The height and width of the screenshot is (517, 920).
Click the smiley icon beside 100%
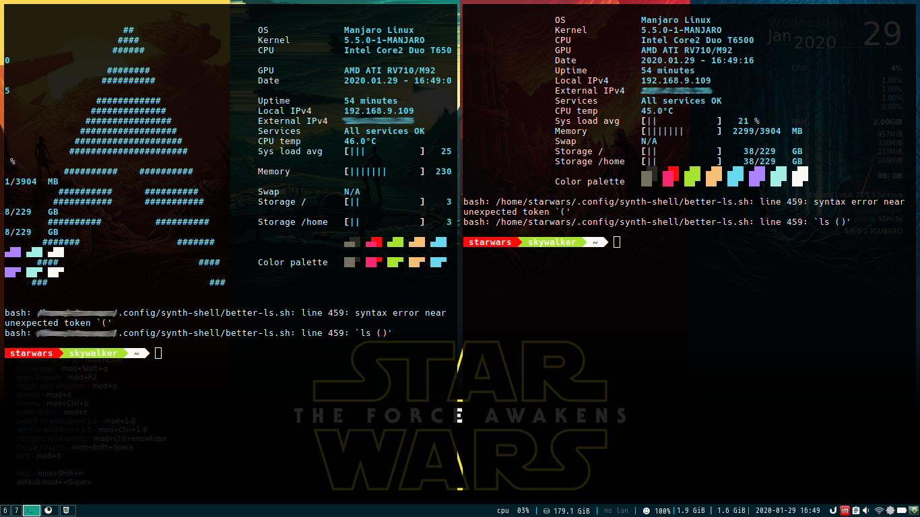(646, 511)
